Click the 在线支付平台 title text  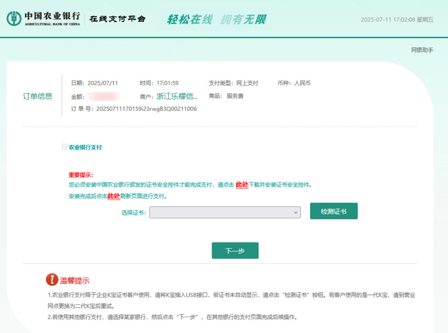[x=118, y=19]
